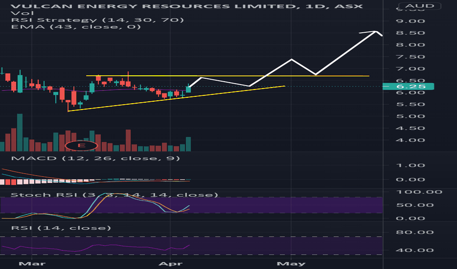Click the 7.00 price axis label
Screen dimensions: 457x269
tap(410, 68)
